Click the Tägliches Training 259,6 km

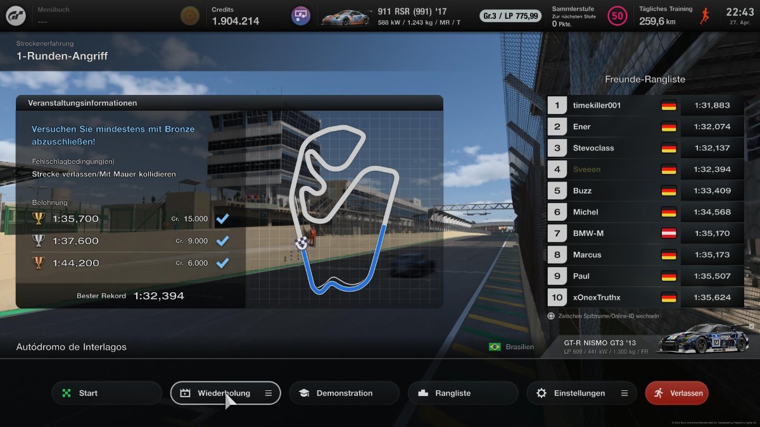(x=657, y=21)
